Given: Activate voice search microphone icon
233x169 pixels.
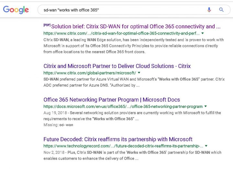Looking at the screenshot, I should click(209, 10).
